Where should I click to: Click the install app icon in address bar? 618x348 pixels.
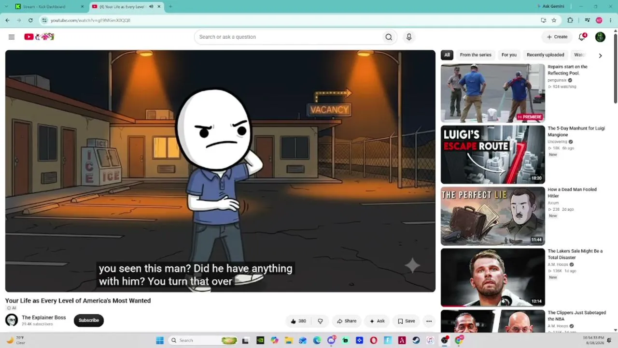click(543, 20)
